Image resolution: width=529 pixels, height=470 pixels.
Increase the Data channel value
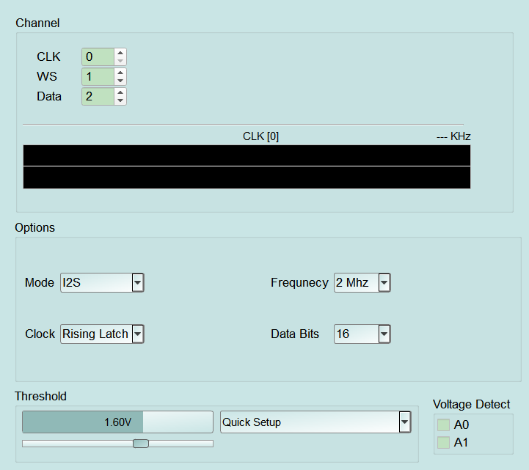pyautogui.click(x=120, y=92)
